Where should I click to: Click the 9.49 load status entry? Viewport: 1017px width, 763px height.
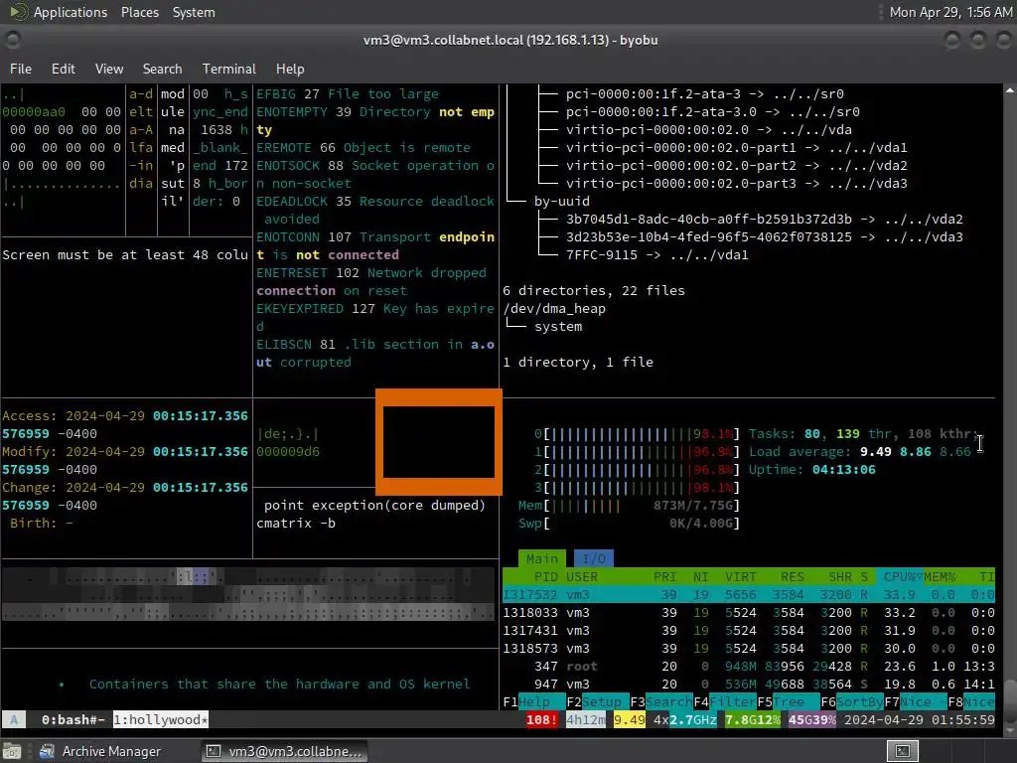(629, 719)
